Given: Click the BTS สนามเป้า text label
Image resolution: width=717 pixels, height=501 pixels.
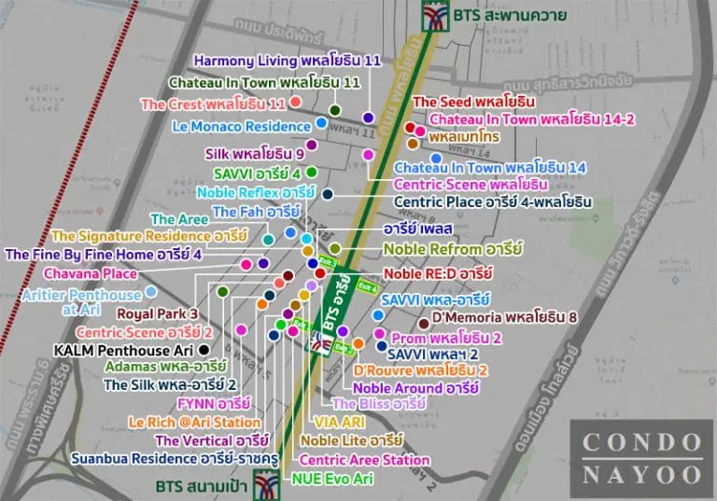Looking at the screenshot, I should [x=202, y=486].
